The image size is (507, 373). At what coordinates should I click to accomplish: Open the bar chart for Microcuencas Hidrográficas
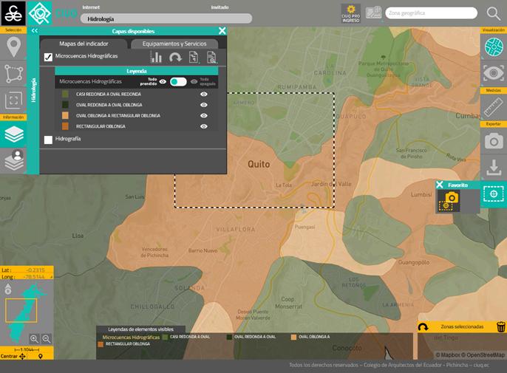point(156,58)
